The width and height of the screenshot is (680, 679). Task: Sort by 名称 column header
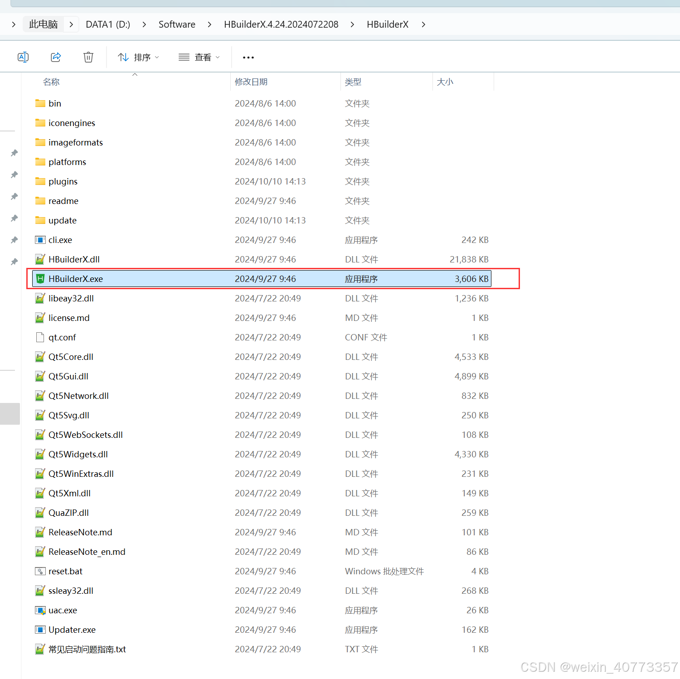pyautogui.click(x=51, y=82)
